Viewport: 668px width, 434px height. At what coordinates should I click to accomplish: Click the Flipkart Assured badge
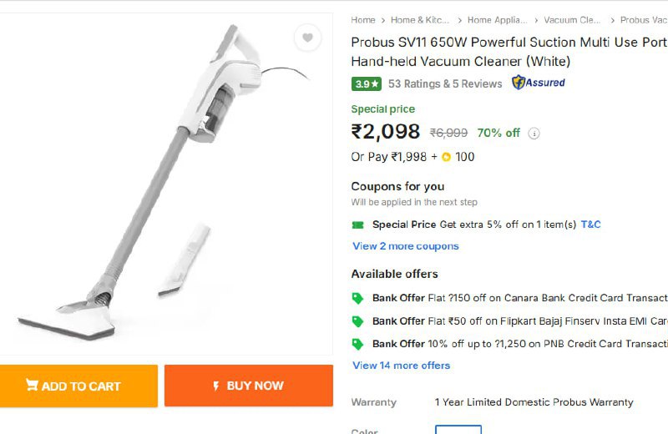(539, 82)
